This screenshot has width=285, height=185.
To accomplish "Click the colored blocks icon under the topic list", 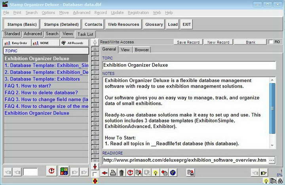I will [64, 171].
